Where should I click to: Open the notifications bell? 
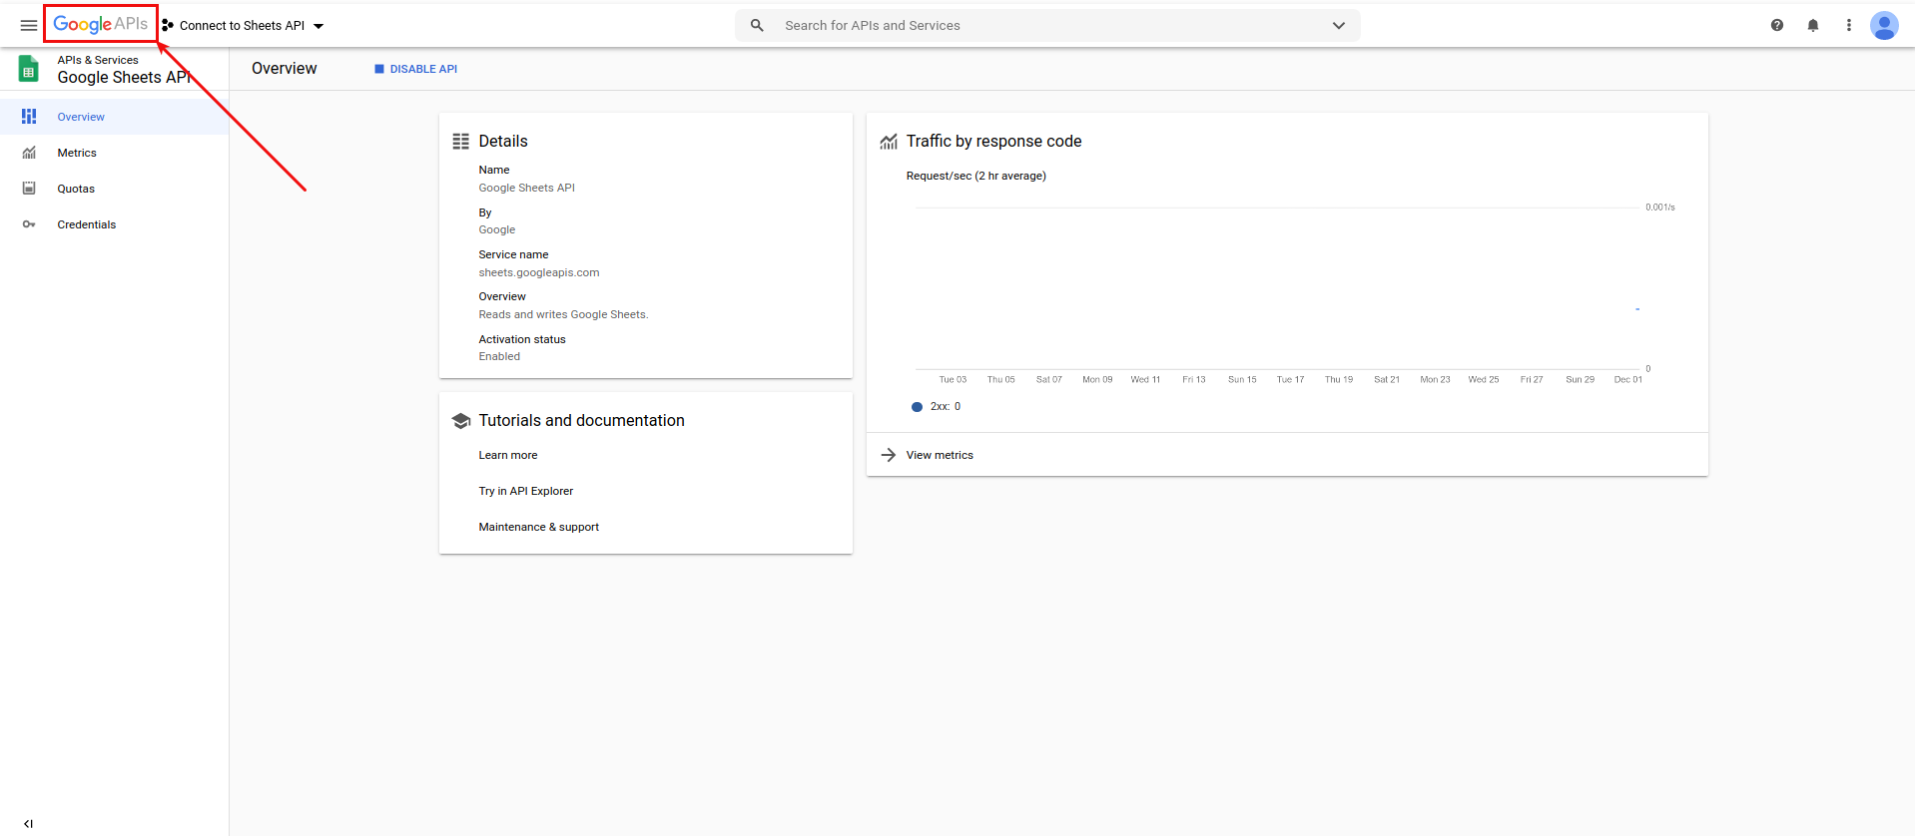coord(1813,25)
